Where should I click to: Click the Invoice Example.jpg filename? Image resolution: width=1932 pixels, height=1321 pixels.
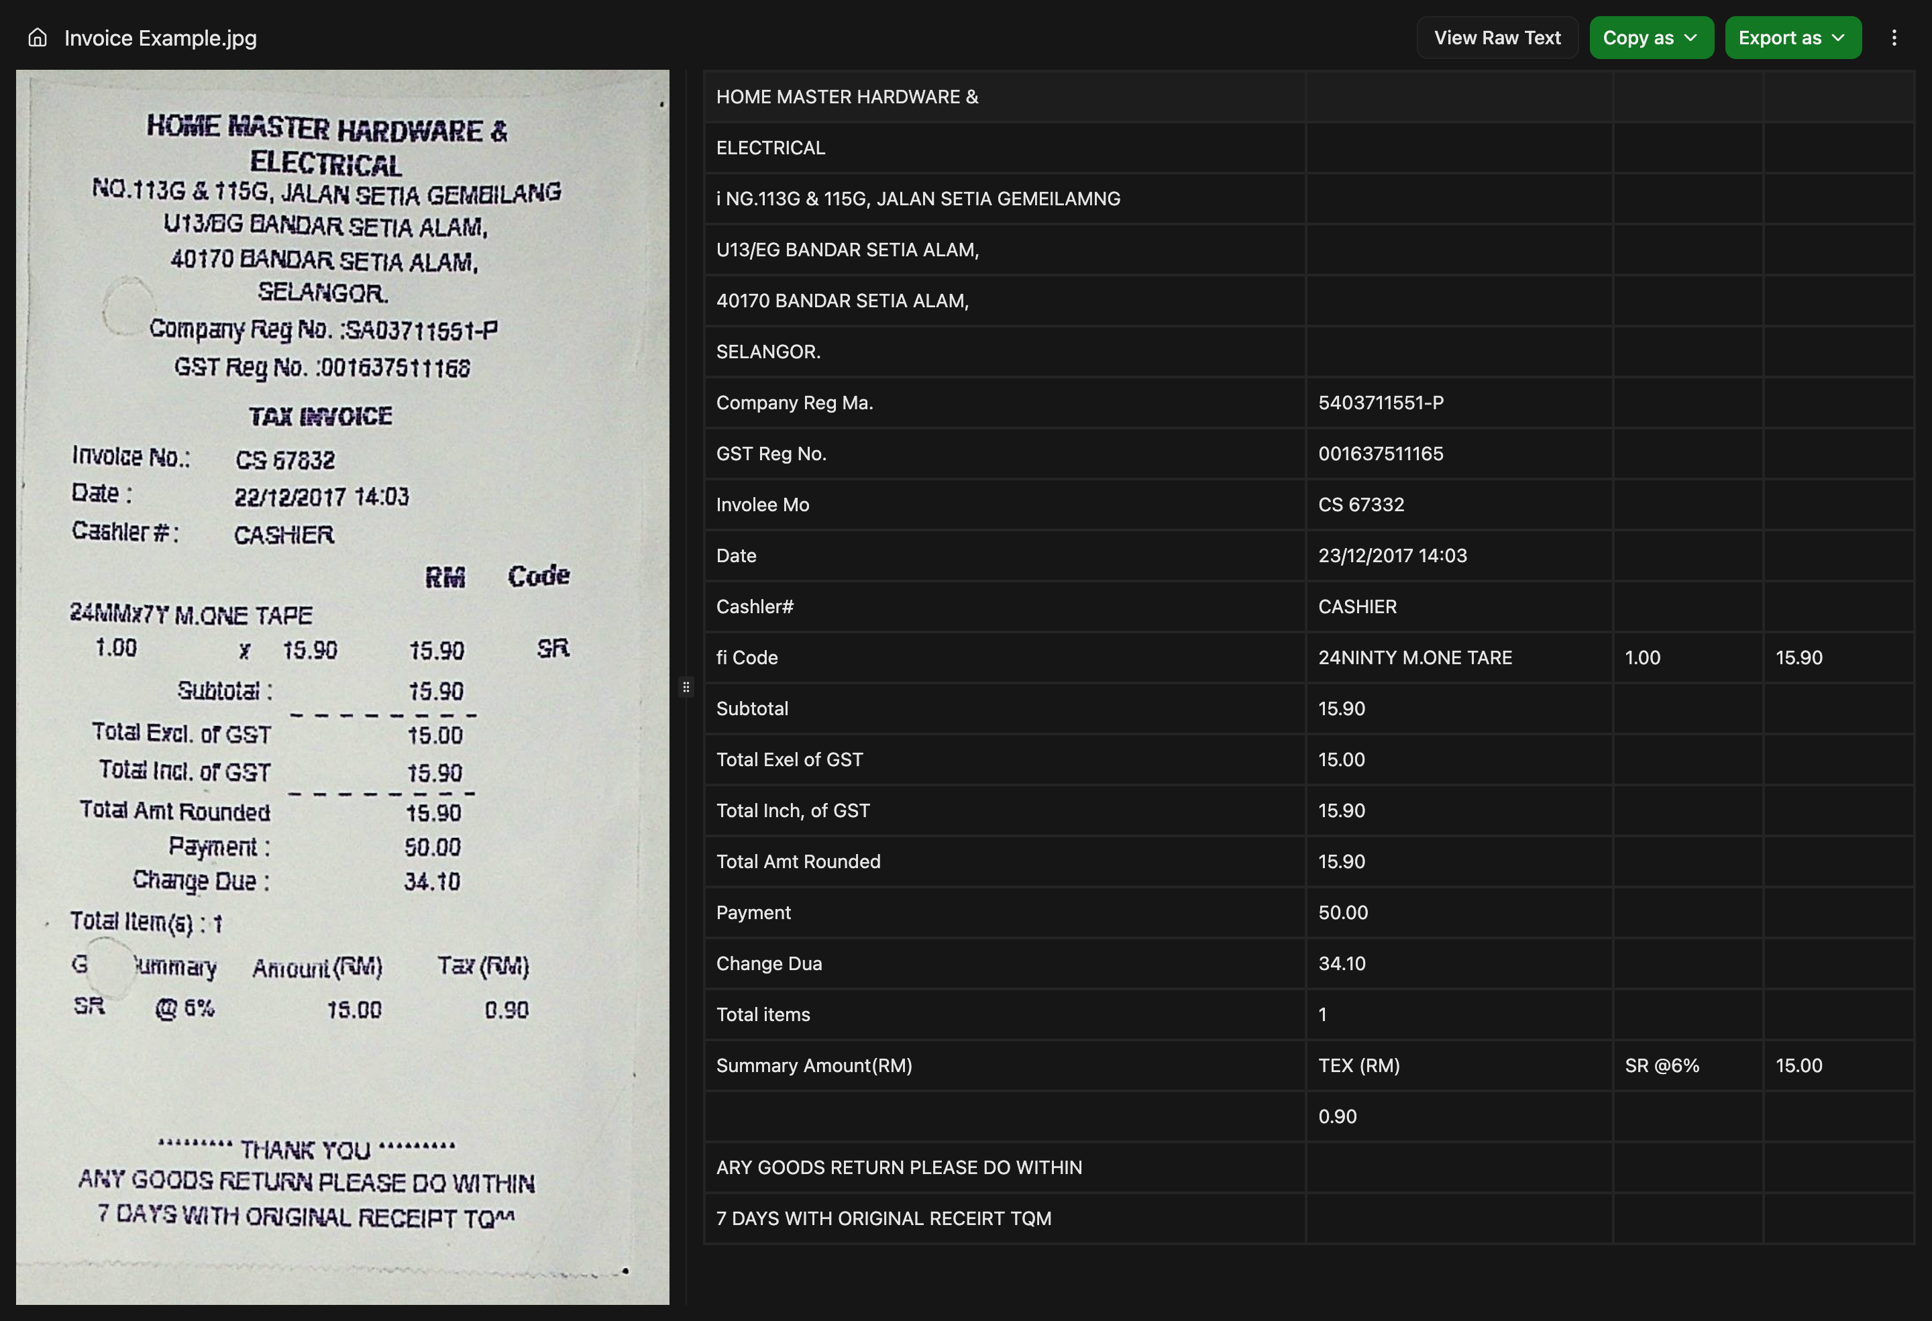pyautogui.click(x=160, y=38)
